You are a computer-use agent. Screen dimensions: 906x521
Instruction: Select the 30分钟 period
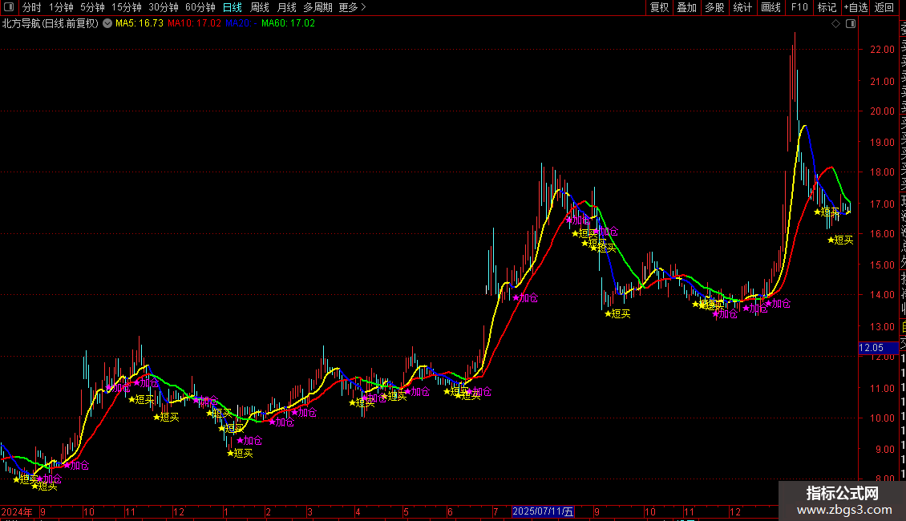pos(164,7)
